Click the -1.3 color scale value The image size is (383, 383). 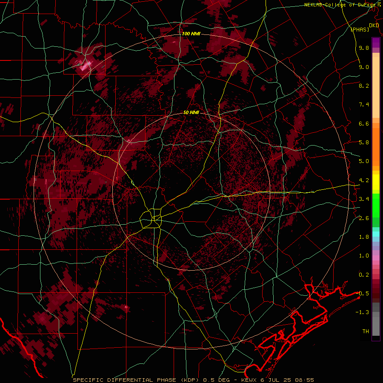pos(363,312)
